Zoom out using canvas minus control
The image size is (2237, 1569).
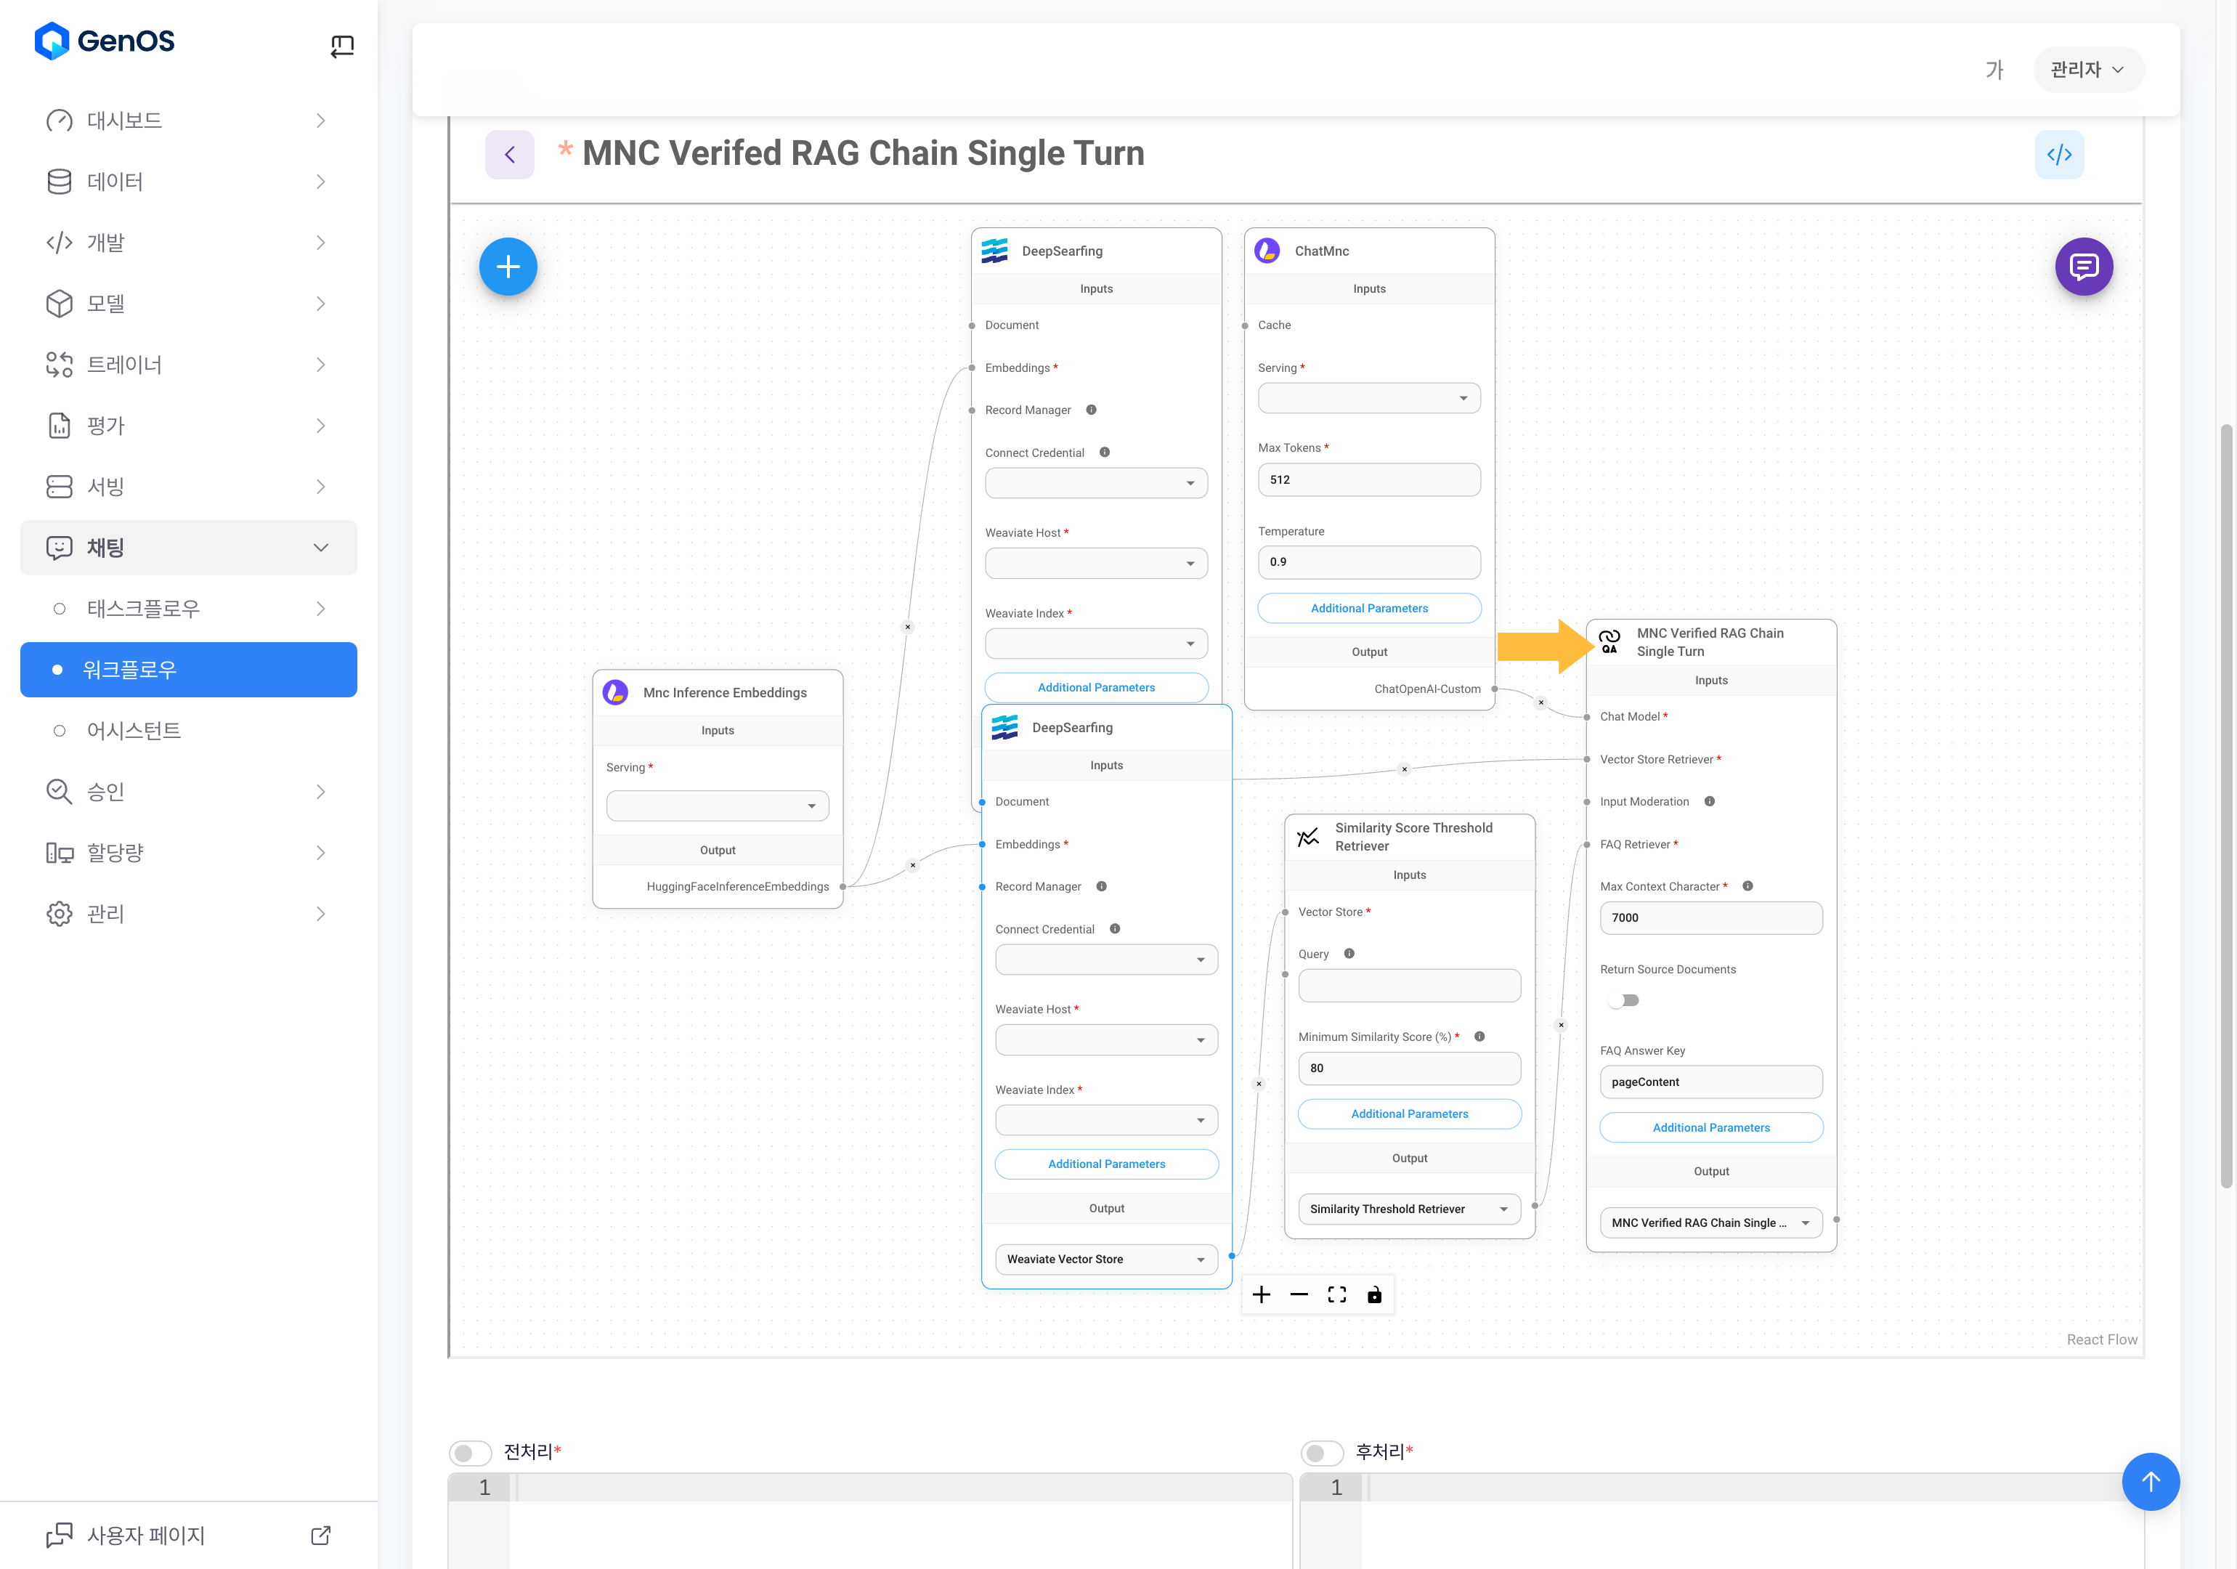tap(1299, 1294)
